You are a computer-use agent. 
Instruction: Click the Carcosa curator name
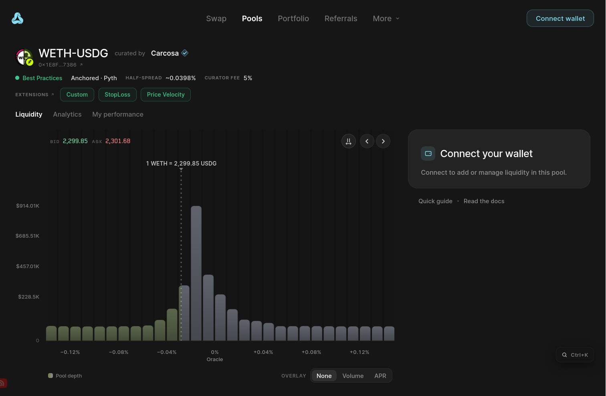[165, 53]
